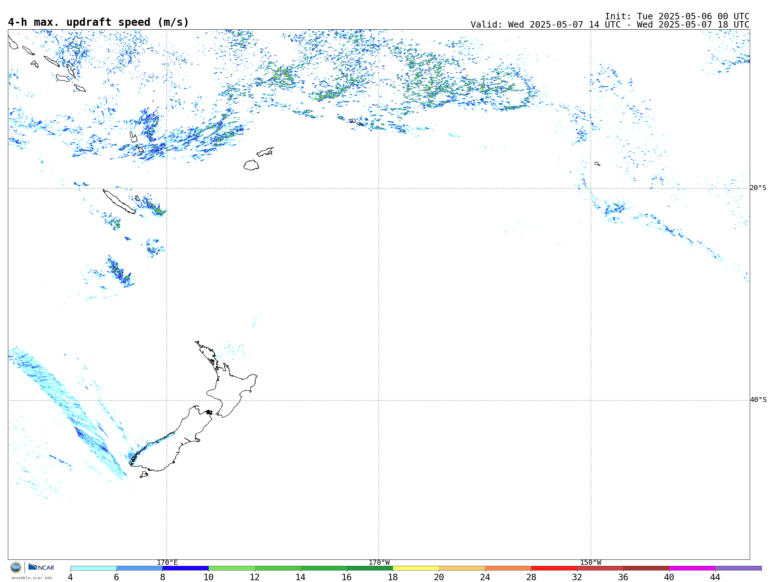Click the colorbar tick label '12'
Screen dimensions: 773x582
tap(255, 577)
